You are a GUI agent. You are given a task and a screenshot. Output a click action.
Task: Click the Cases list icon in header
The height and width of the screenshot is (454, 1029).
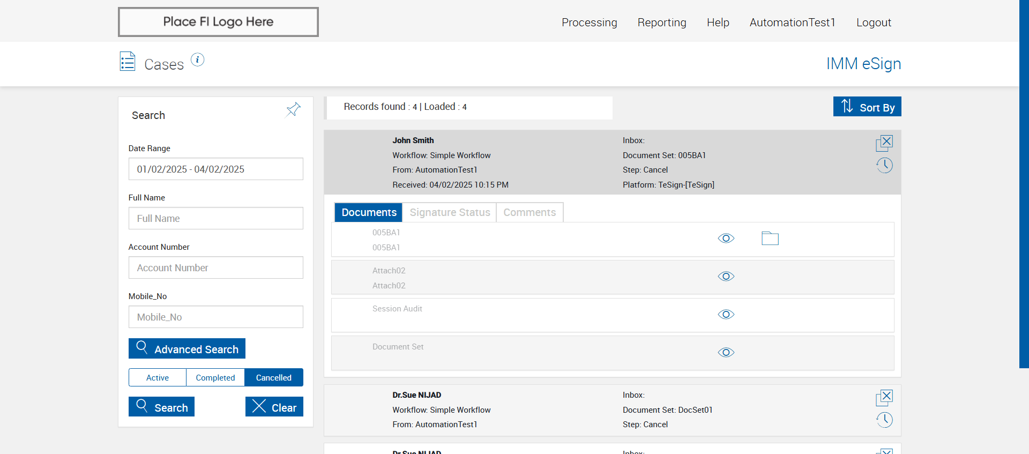coord(128,62)
